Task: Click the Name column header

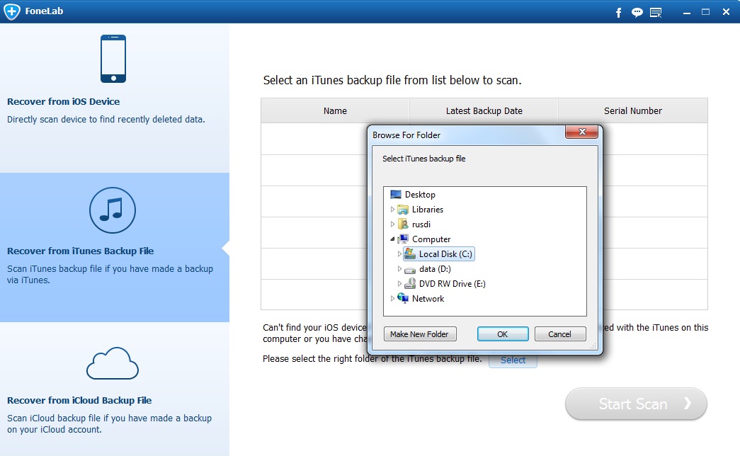Action: (x=335, y=111)
